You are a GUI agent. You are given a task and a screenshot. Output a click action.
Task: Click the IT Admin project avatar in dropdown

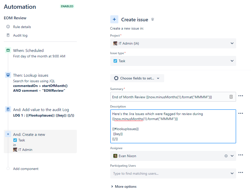(115, 43)
